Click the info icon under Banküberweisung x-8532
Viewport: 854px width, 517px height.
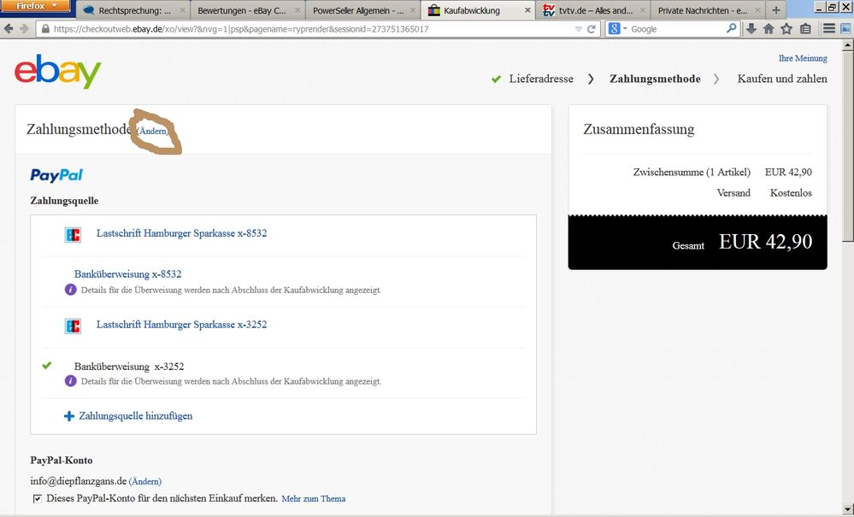pyautogui.click(x=71, y=290)
